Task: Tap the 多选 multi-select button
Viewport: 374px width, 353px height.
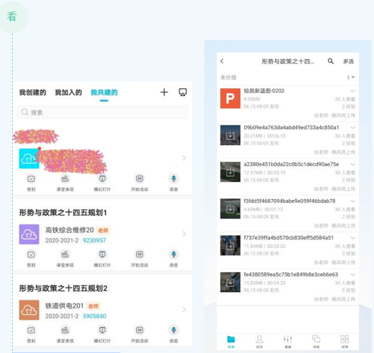Action: pos(349,62)
